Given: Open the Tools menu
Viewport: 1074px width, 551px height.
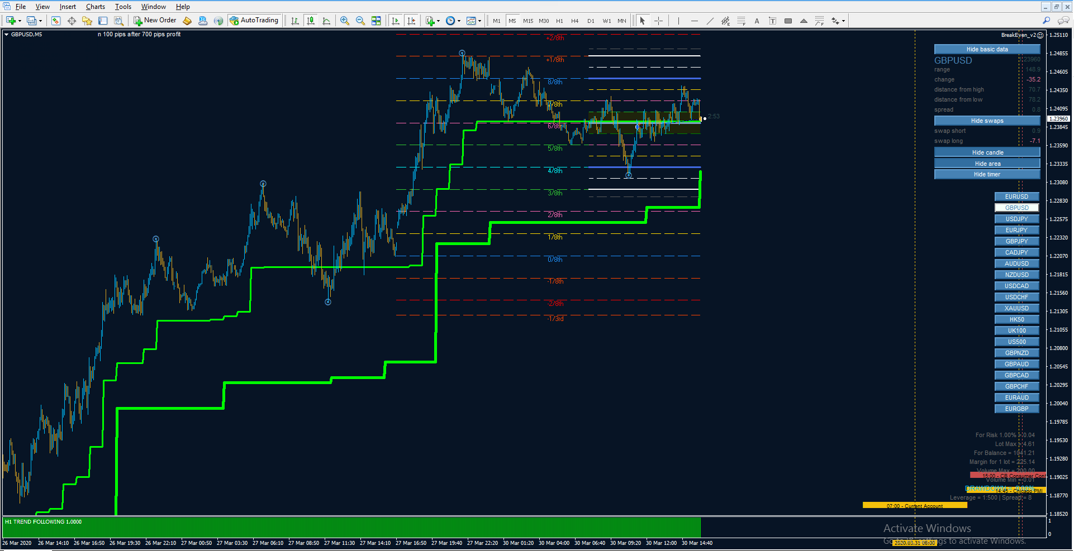Looking at the screenshot, I should click(123, 7).
